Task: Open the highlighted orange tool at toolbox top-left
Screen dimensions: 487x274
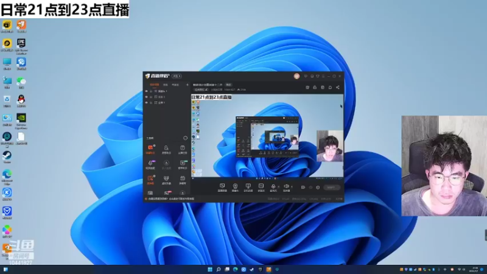Action: click(150, 149)
